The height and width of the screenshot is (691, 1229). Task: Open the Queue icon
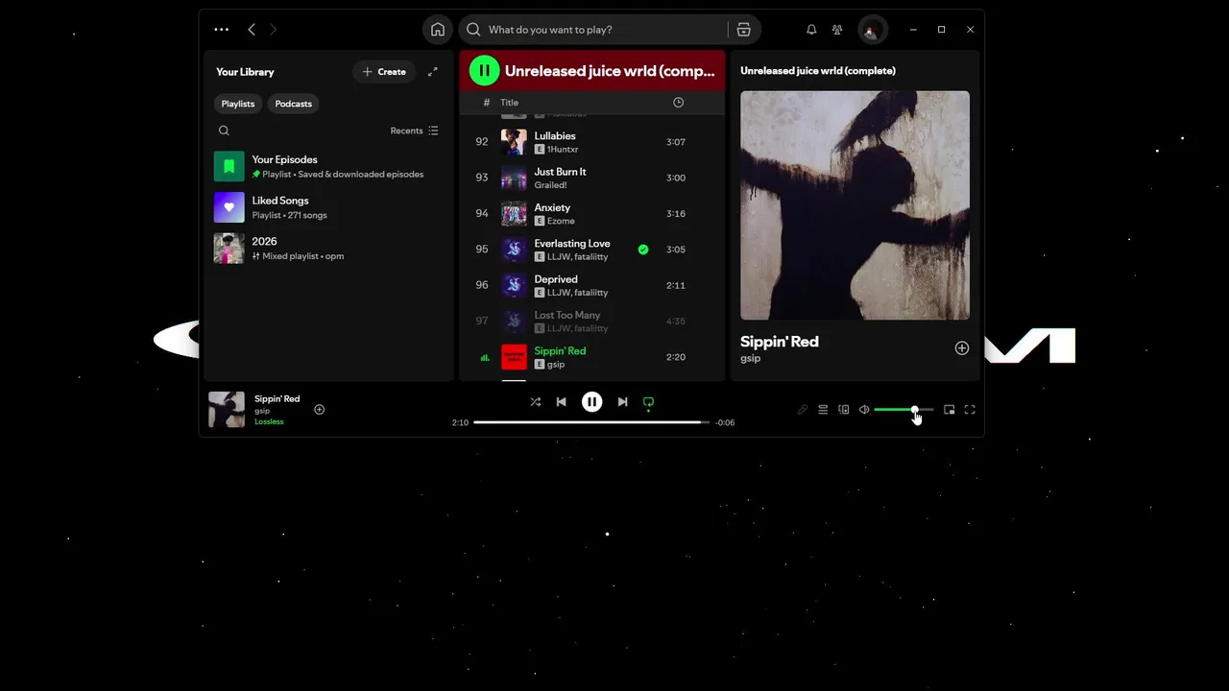click(x=823, y=410)
